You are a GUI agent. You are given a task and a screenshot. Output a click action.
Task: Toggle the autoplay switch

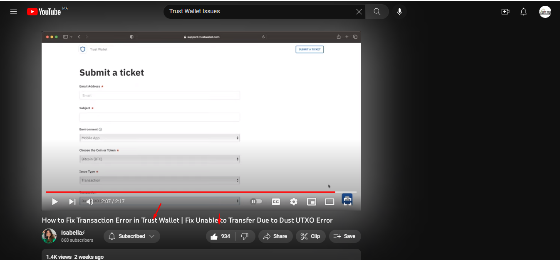pyautogui.click(x=256, y=201)
